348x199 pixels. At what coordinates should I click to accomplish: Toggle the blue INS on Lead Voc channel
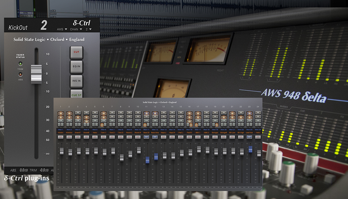tap(249, 113)
